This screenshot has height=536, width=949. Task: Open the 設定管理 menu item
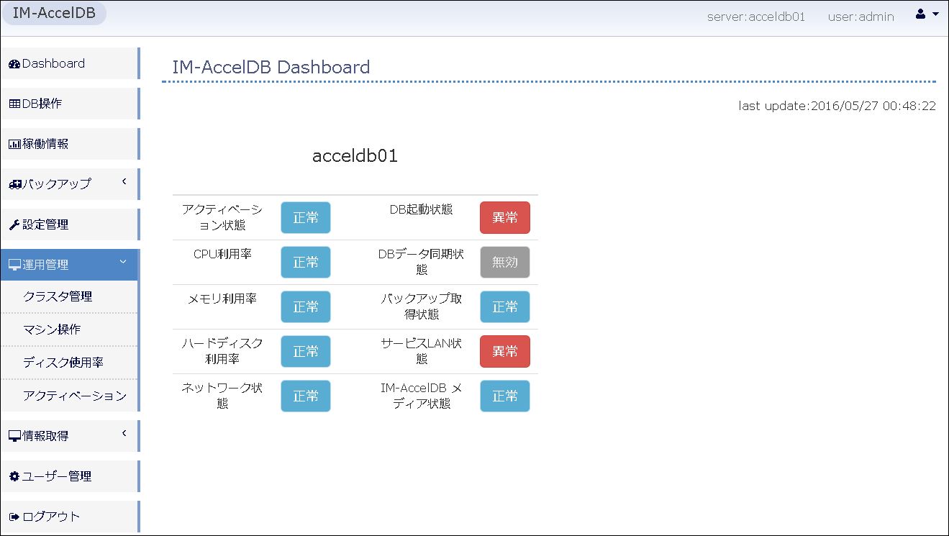point(69,224)
